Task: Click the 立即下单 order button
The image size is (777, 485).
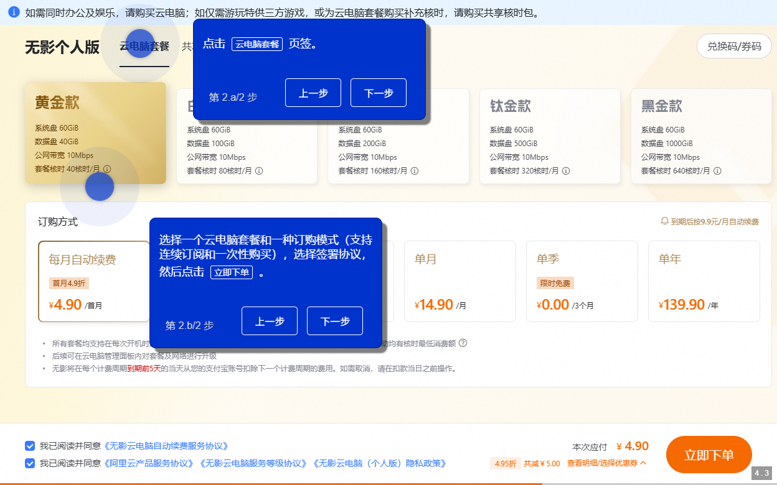Action: click(x=709, y=455)
